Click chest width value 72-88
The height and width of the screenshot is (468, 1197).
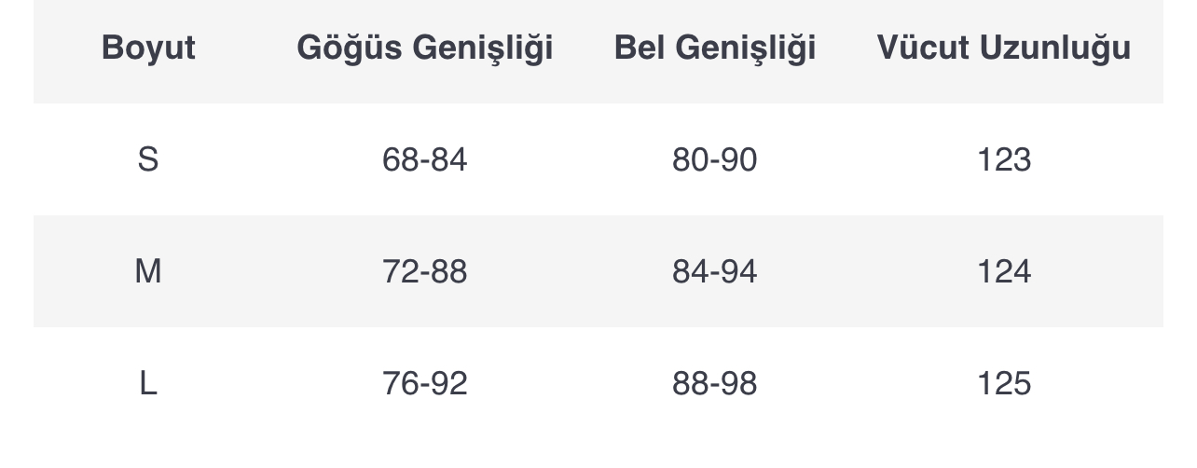tap(425, 271)
